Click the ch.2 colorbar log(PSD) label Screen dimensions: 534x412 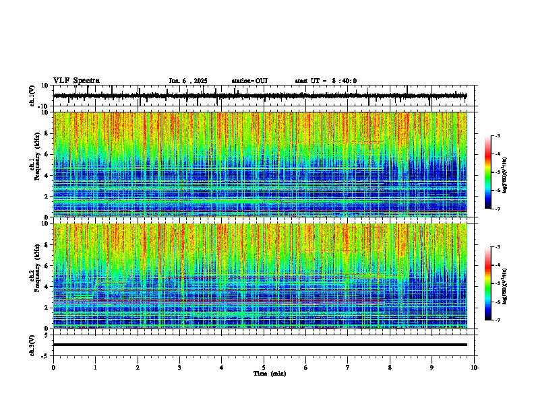click(x=505, y=286)
